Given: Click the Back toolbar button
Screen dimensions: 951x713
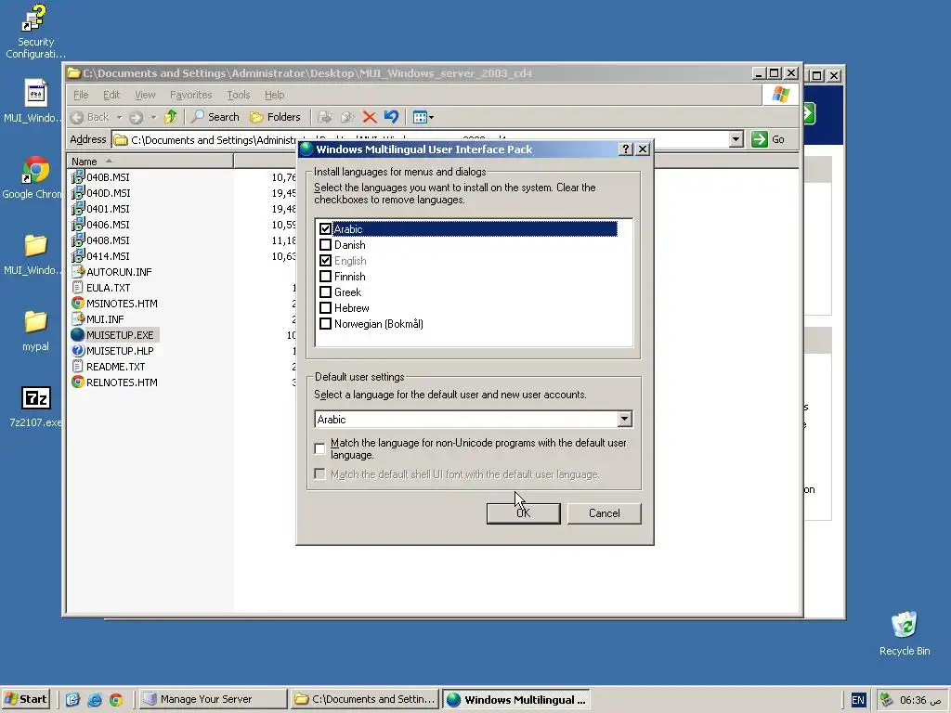Looking at the screenshot, I should pyautogui.click(x=90, y=117).
